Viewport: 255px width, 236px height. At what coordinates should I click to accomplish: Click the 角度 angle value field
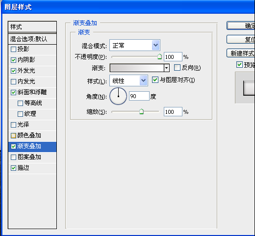[x=139, y=96]
